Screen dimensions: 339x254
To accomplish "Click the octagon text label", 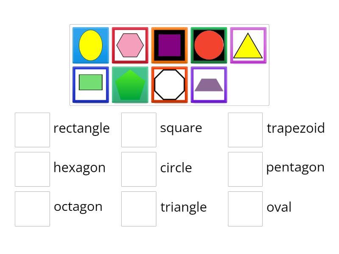I will (78, 207).
